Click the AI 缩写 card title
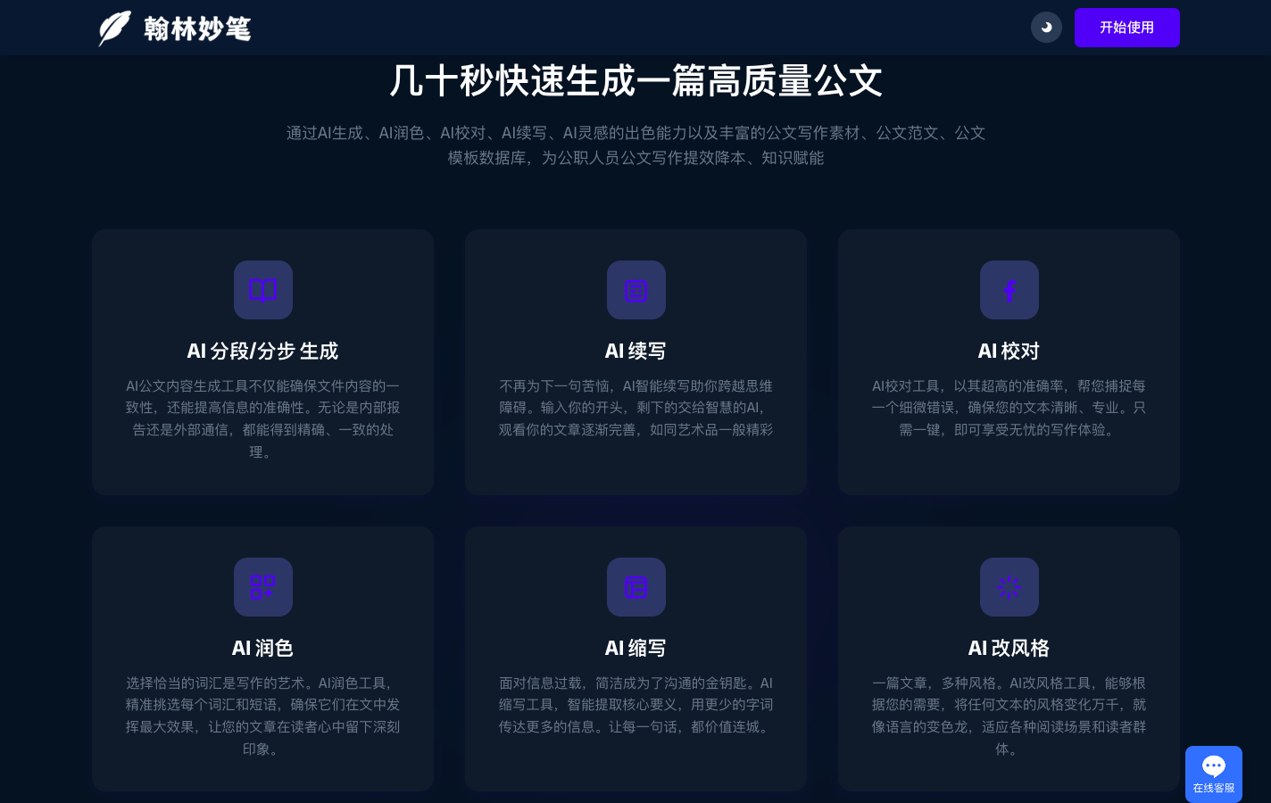The width and height of the screenshot is (1271, 803). click(x=635, y=649)
